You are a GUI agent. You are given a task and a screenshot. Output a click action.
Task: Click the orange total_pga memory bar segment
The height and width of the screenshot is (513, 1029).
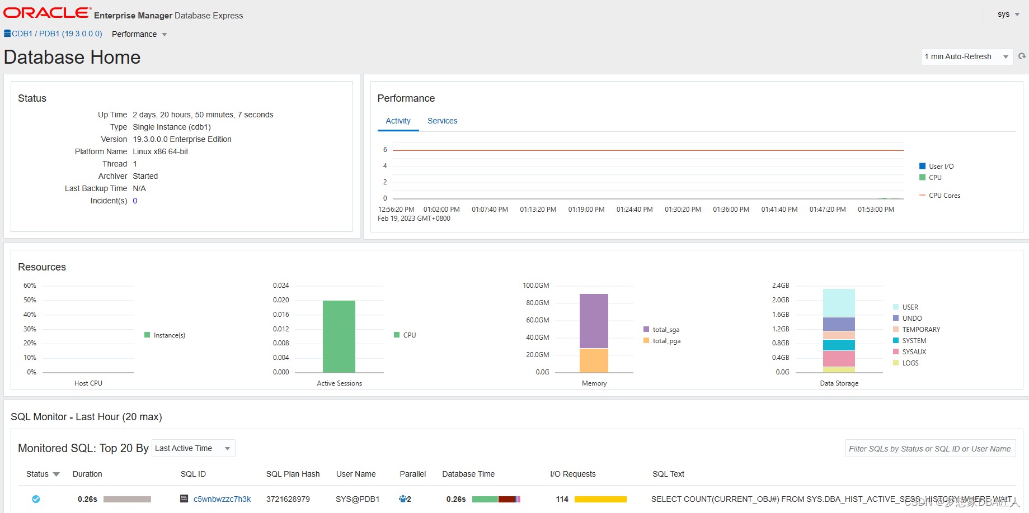tap(594, 360)
